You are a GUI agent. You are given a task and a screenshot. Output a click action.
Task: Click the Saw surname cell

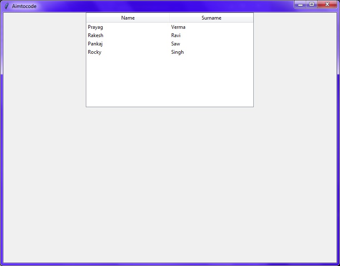point(175,44)
